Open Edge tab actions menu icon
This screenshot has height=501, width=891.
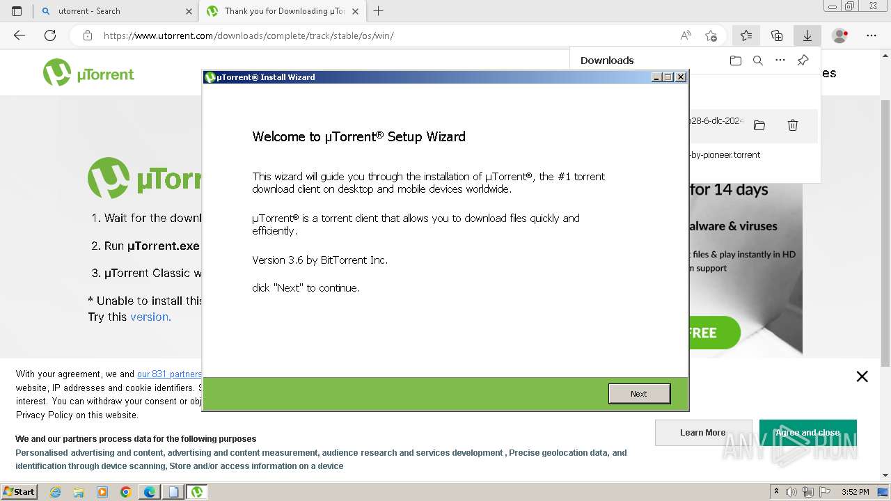click(x=17, y=11)
